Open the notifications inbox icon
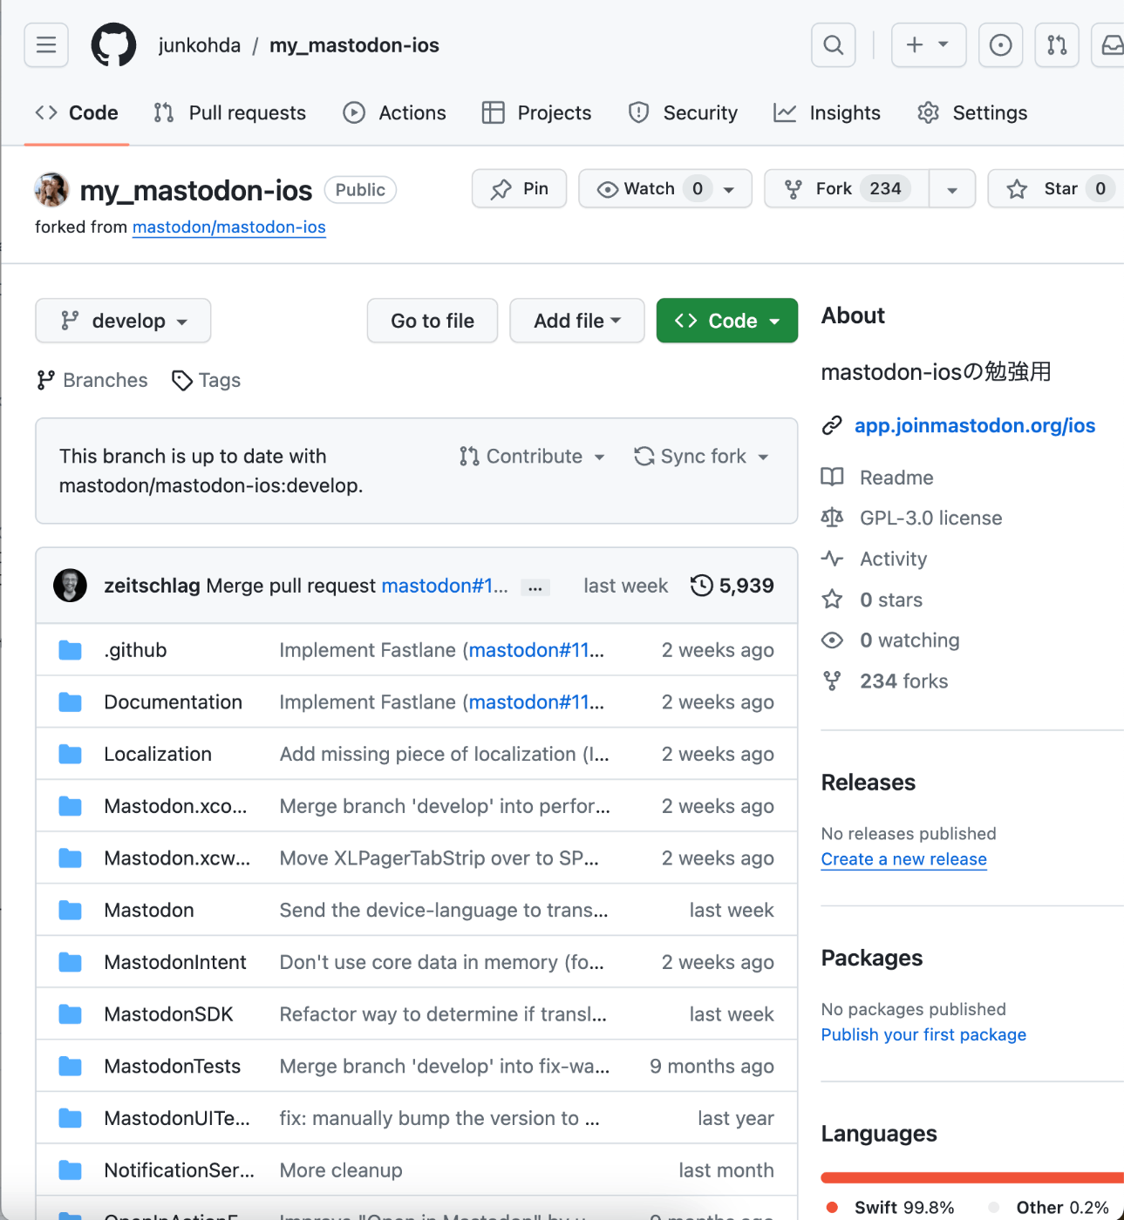1124x1220 pixels. tap(1110, 45)
